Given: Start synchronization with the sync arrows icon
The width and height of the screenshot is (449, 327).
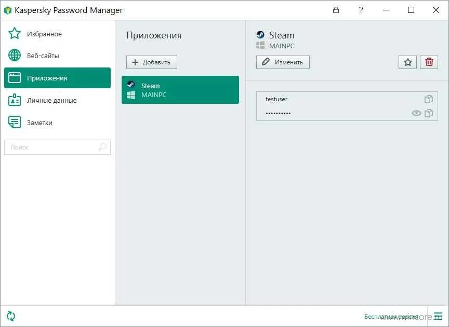Looking at the screenshot, I should (11, 316).
